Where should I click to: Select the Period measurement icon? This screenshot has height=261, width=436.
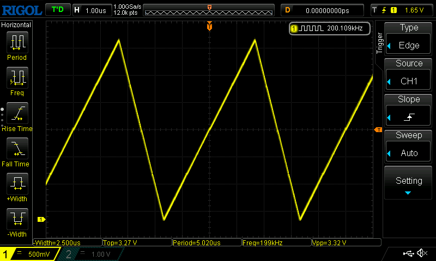point(17,42)
